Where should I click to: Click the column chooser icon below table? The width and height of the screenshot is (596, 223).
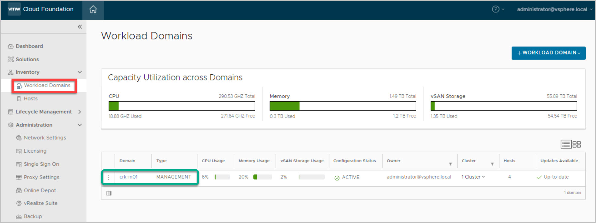click(x=109, y=193)
